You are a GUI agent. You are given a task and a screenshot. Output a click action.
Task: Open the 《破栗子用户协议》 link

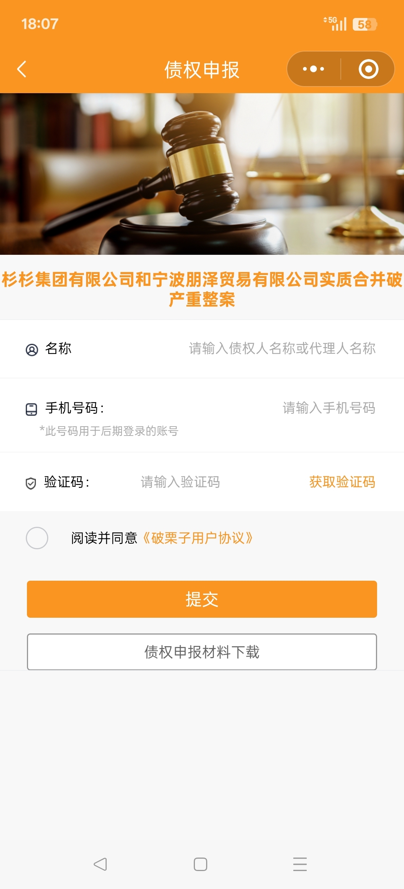pos(198,538)
